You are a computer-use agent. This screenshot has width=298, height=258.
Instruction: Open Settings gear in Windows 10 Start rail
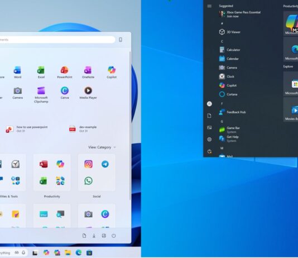[209, 140]
